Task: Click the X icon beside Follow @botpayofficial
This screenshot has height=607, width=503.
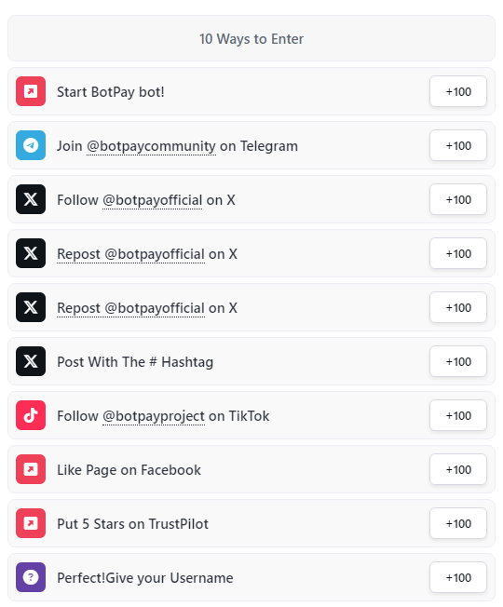Action: pos(31,199)
